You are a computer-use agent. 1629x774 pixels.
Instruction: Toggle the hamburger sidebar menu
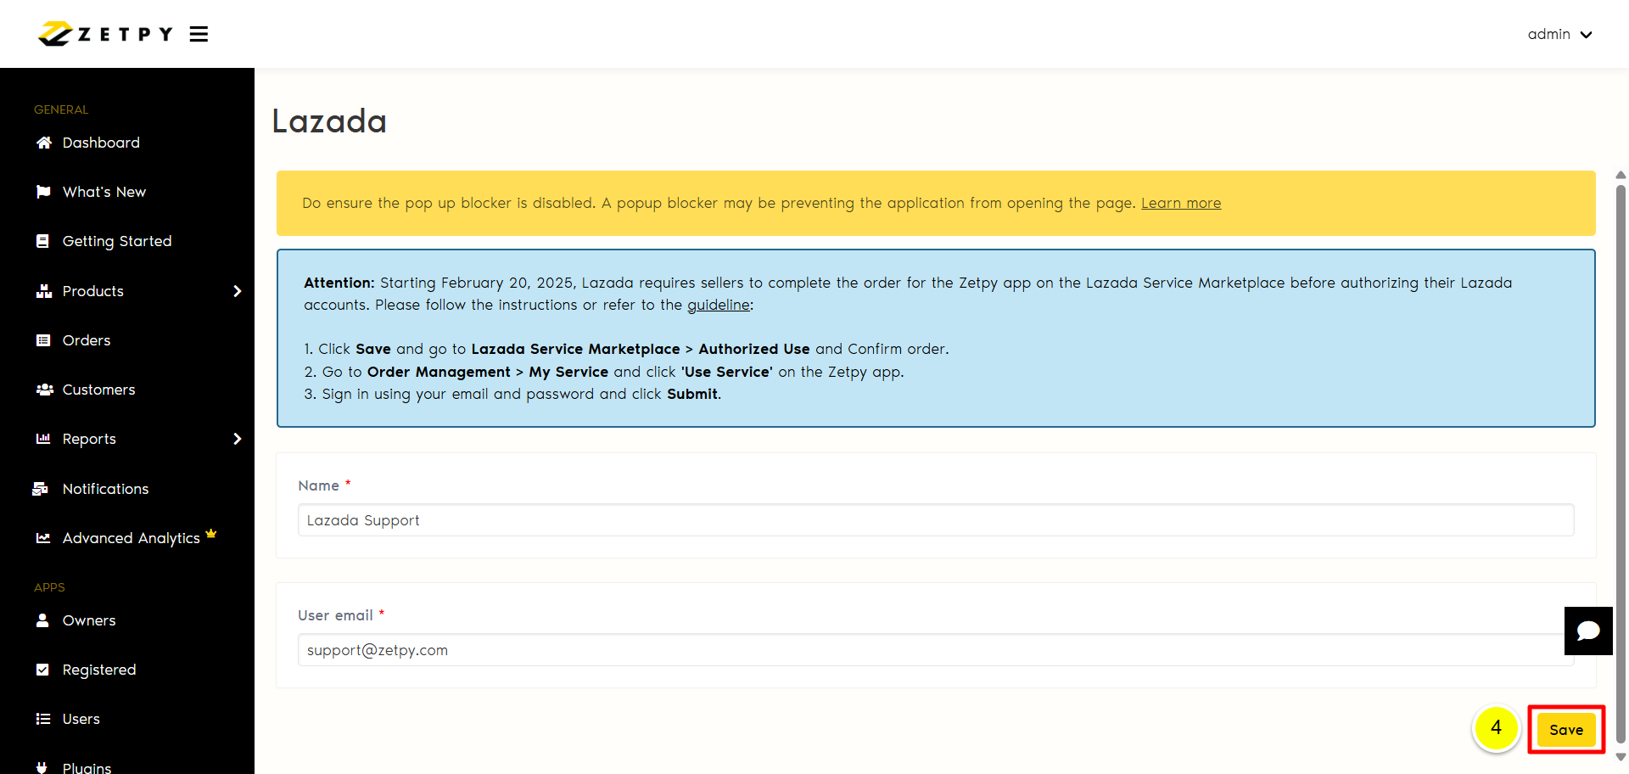click(199, 34)
